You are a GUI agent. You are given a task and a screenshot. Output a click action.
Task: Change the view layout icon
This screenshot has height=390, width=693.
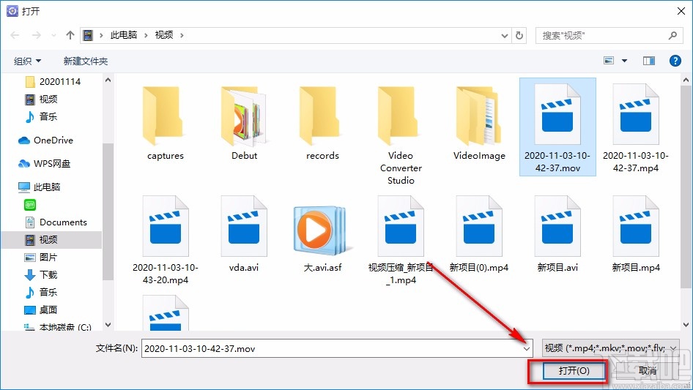click(609, 61)
